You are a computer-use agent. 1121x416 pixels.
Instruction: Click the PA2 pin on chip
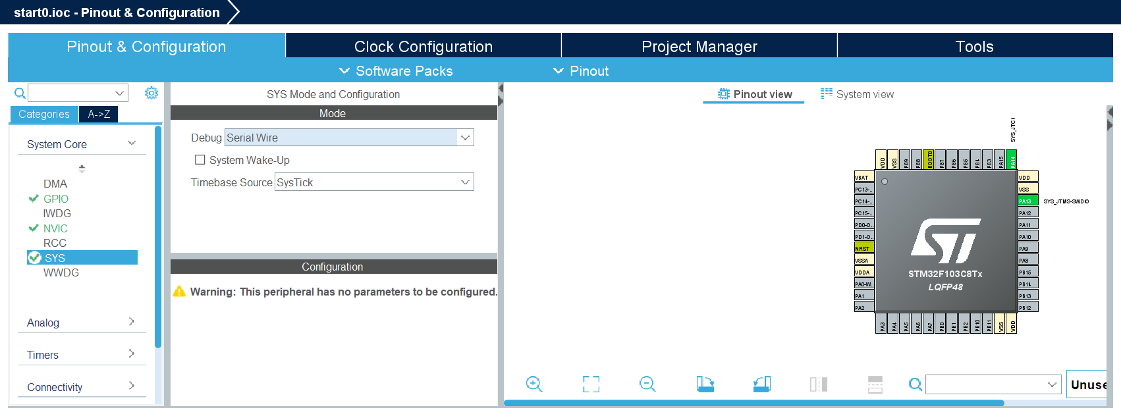865,307
